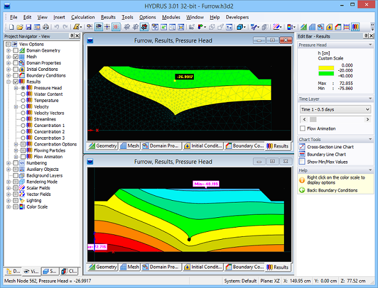Open Domain Geometry via green triangle toolbar icon

303,27
